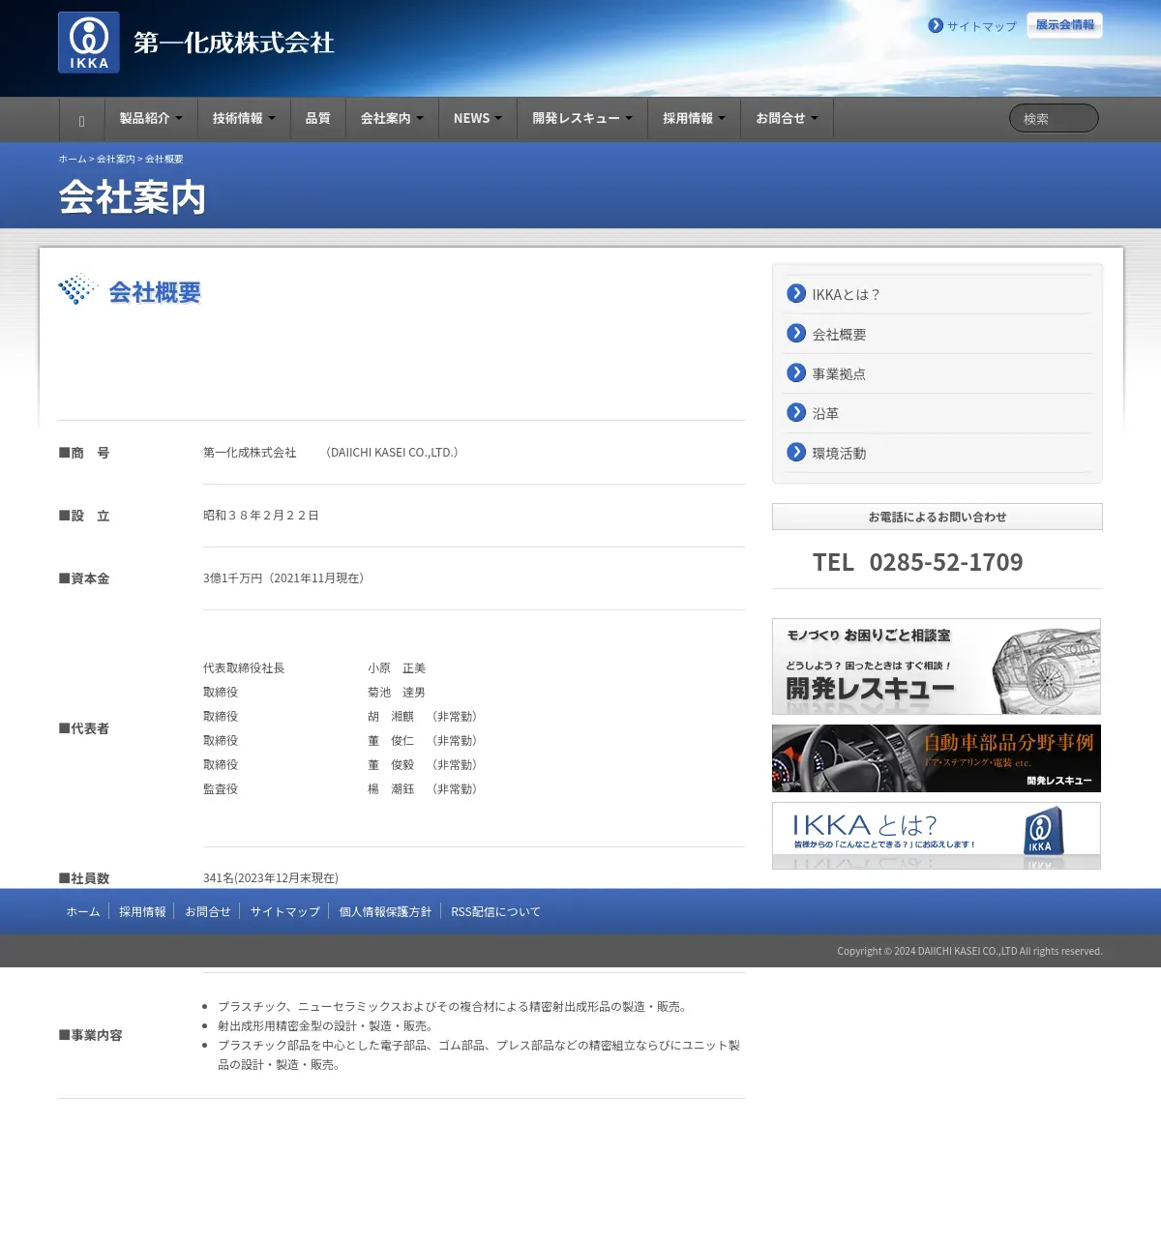1161x1244 pixels.
Task: Expand the 技術情報 dropdown menu
Action: click(244, 119)
